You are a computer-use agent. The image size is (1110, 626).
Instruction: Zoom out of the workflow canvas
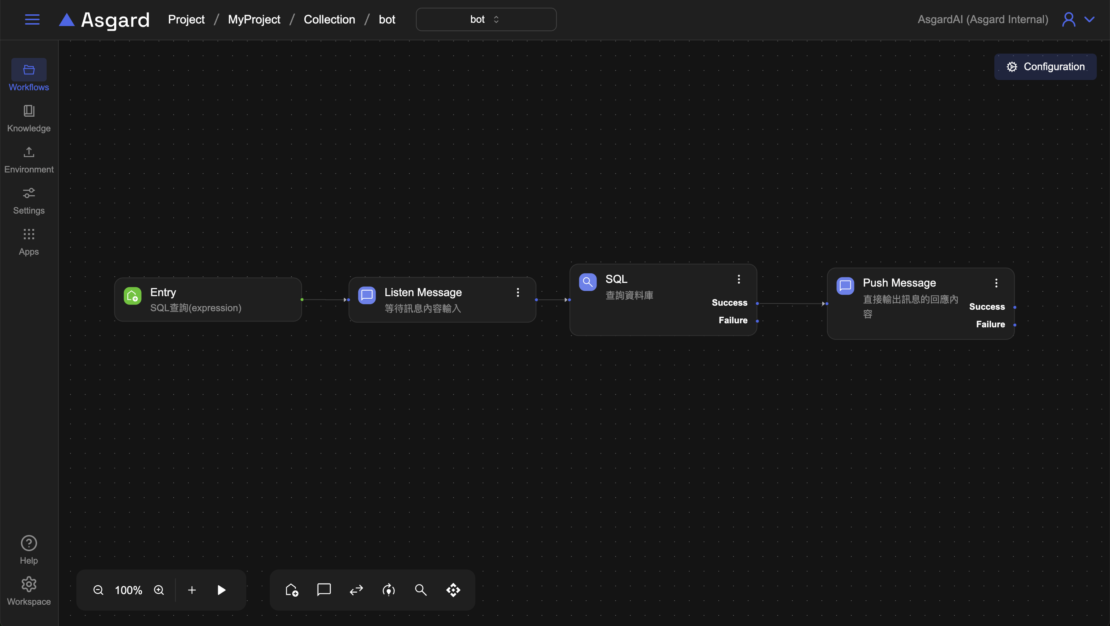point(98,590)
